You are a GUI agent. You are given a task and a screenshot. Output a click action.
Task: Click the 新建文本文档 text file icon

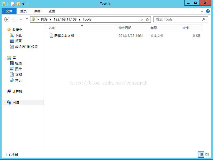51,35
